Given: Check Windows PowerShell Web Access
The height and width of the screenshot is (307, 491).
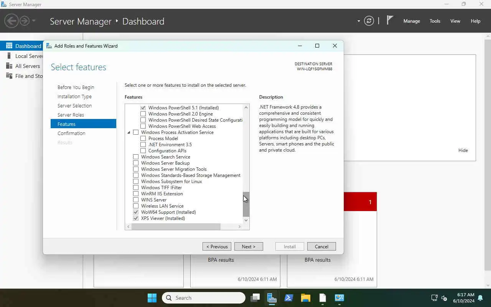Looking at the screenshot, I should pos(143,126).
